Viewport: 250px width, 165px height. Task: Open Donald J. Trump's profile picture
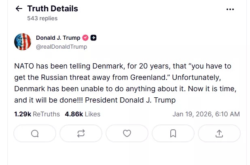pos(23,42)
